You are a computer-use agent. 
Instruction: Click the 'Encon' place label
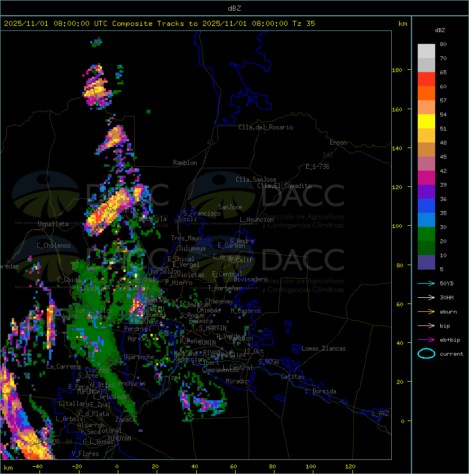pyautogui.click(x=338, y=142)
